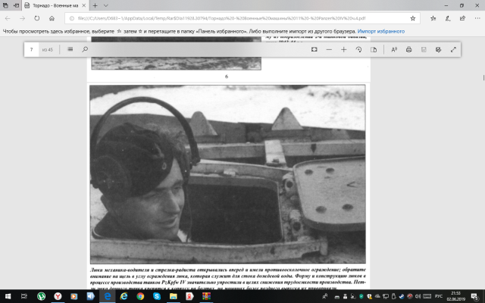Open the Windows Start menu

8,295
